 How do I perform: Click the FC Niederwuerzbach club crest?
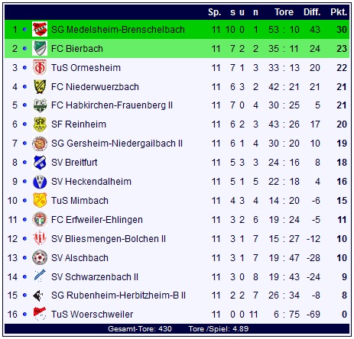(x=40, y=86)
